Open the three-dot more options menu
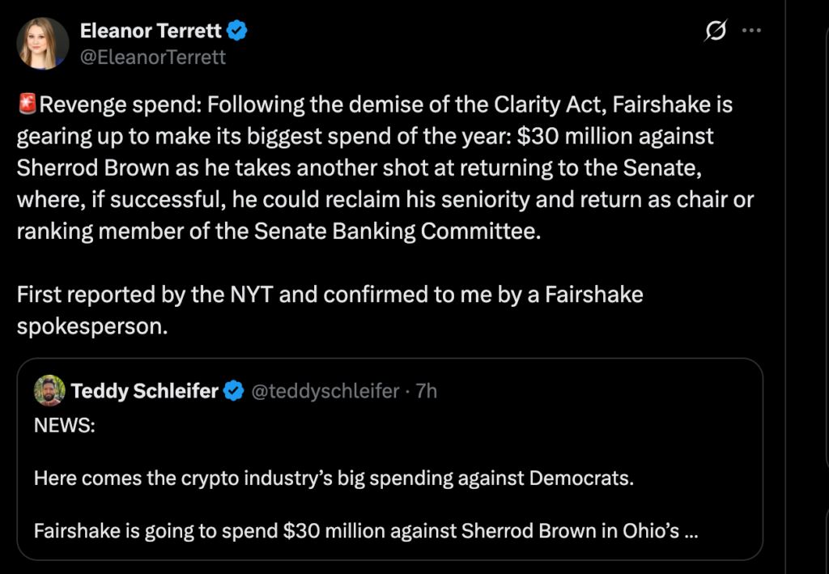Screen dimensions: 829x574 click(x=751, y=31)
